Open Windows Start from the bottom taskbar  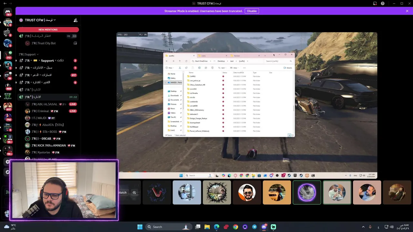(140, 227)
